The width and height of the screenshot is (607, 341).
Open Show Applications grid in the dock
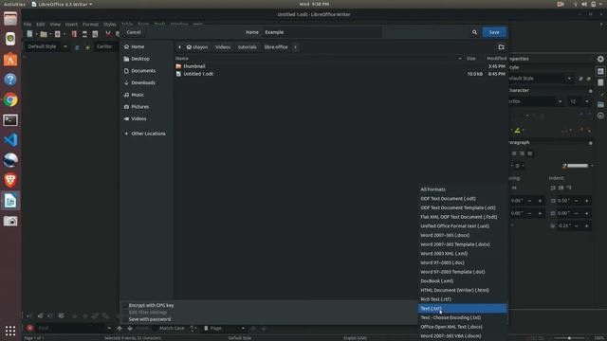10,331
